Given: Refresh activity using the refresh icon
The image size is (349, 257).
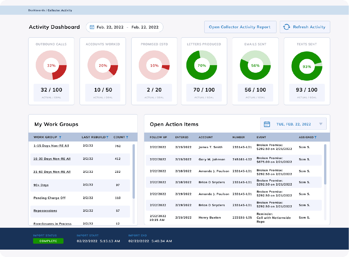Looking at the screenshot, I should [287, 27].
